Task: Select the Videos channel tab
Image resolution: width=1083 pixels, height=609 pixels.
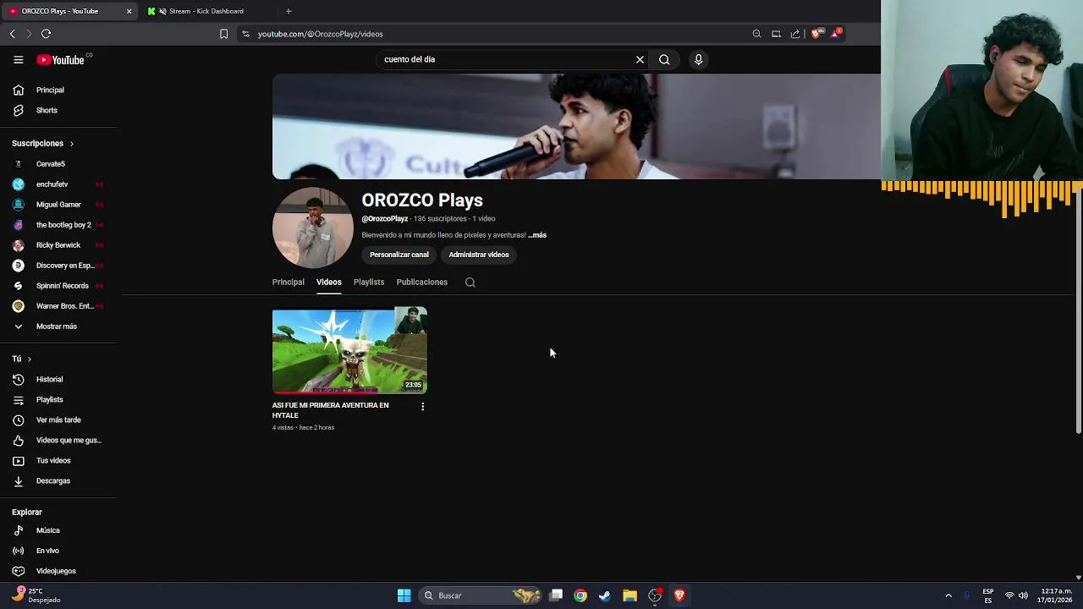Action: point(328,283)
